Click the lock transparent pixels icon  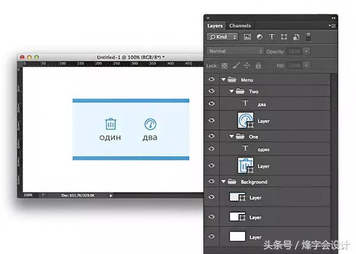pos(224,66)
